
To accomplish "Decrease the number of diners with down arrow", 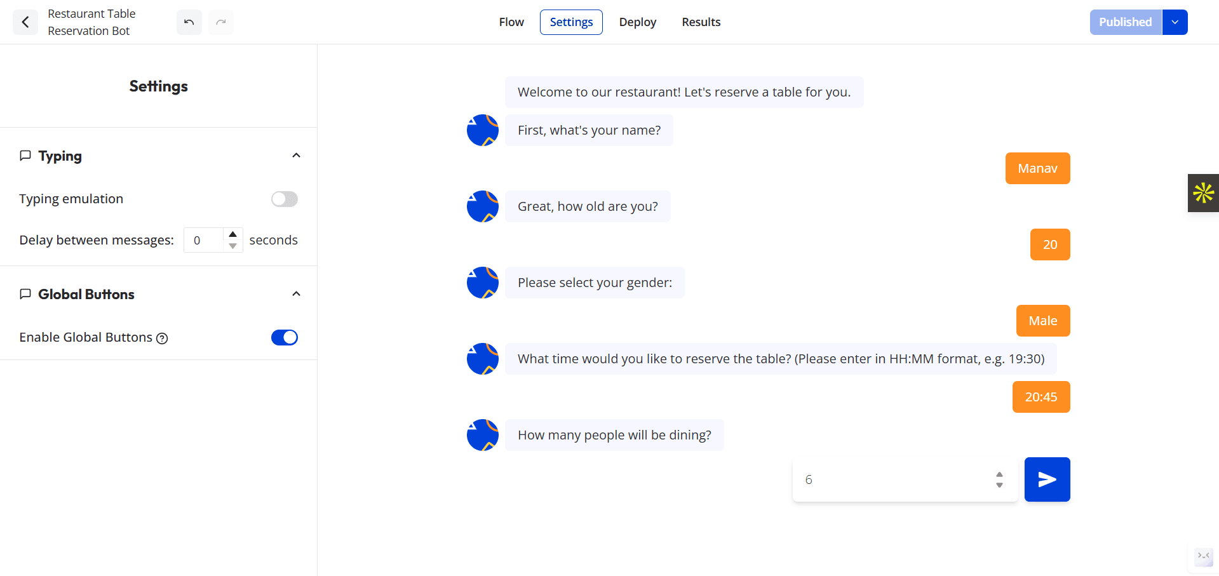I will 999,485.
